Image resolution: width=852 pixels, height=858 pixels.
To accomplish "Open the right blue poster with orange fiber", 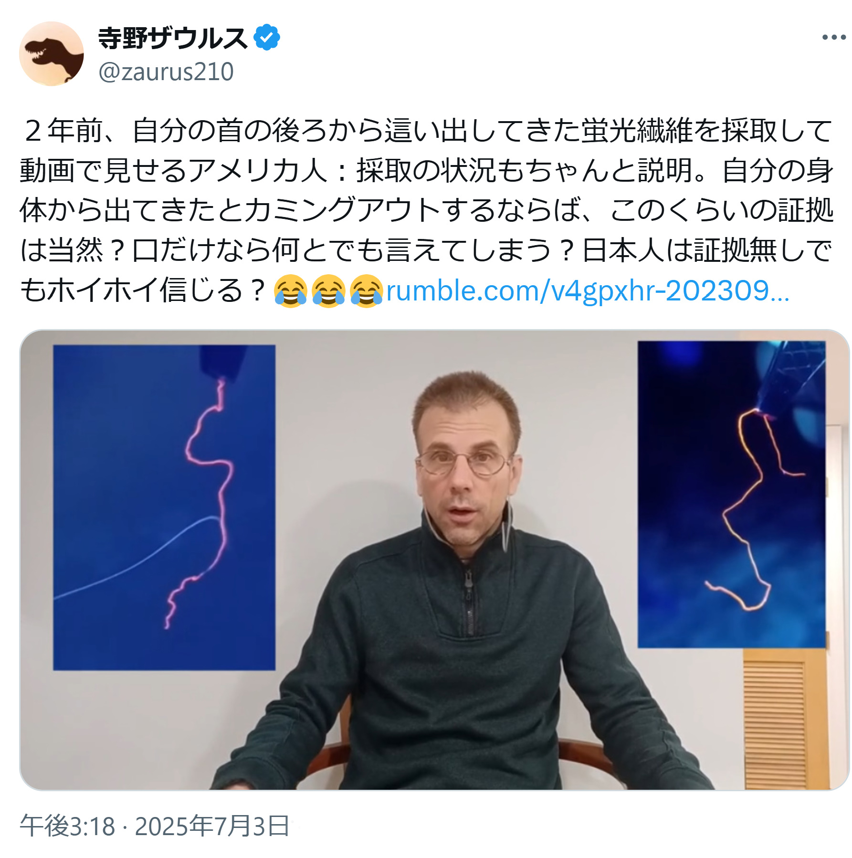I will point(732,494).
